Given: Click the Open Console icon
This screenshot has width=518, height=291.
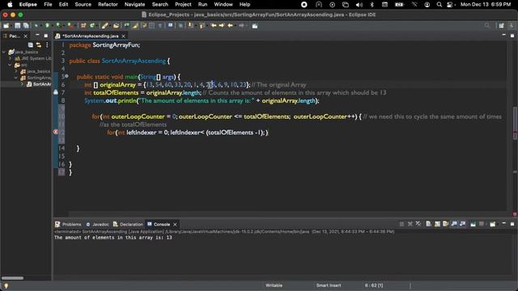Looking at the screenshot, I should [x=493, y=224].
